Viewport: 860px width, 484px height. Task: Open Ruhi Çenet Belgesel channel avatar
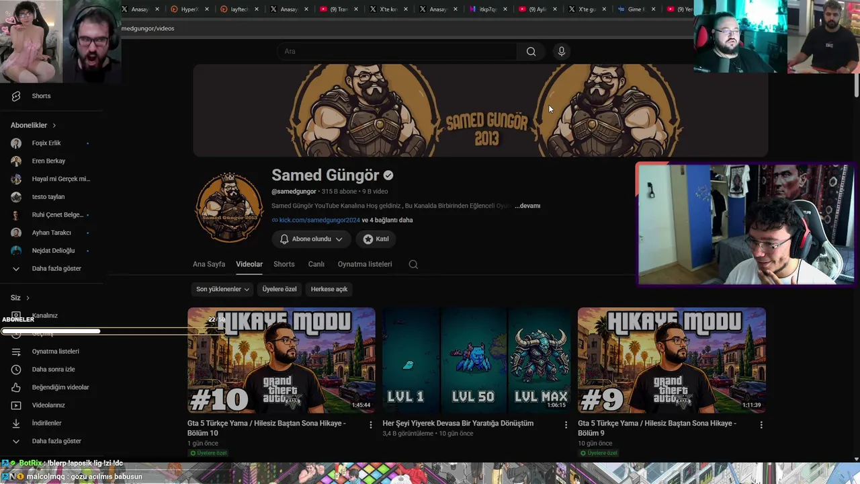(x=16, y=215)
